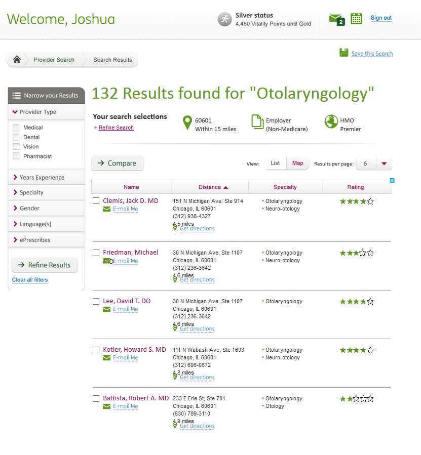Click the Sign out link
Image resolution: width=421 pixels, height=455 pixels.
(x=381, y=18)
